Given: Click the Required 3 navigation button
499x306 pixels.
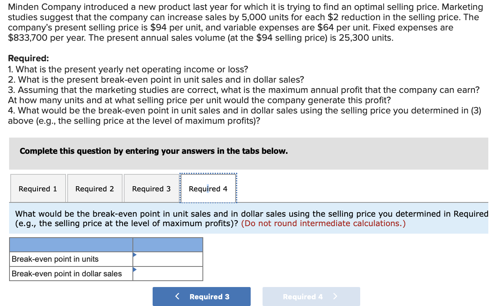Looking at the screenshot, I should click(x=202, y=296).
